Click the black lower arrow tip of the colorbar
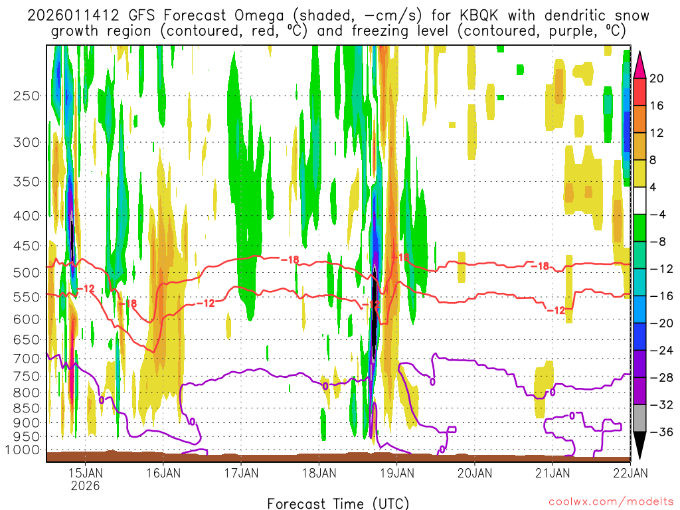This screenshot has height=510, width=680. 639,444
